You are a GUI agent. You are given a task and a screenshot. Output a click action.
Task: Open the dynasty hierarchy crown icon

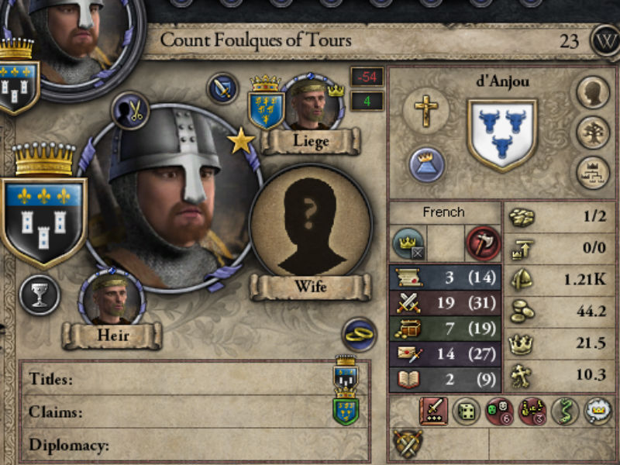[592, 173]
